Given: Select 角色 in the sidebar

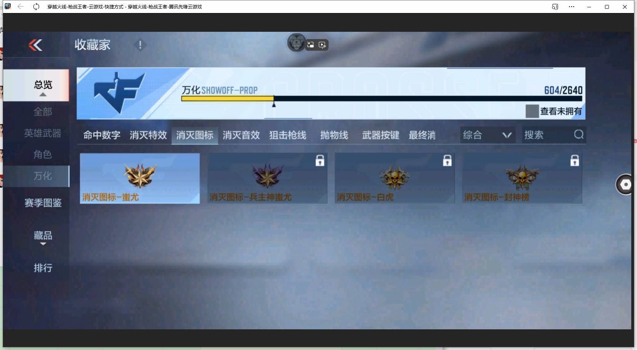Looking at the screenshot, I should click(42, 154).
